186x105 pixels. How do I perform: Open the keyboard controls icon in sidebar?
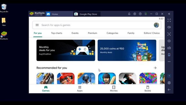(169, 48)
